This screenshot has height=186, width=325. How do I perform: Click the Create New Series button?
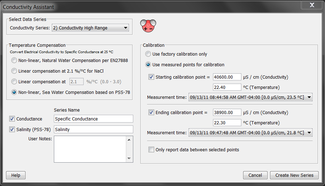tap(294, 175)
